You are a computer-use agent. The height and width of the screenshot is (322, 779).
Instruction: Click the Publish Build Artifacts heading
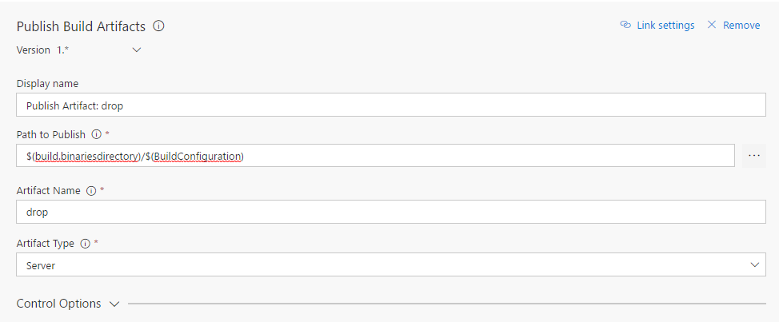pyautogui.click(x=81, y=26)
